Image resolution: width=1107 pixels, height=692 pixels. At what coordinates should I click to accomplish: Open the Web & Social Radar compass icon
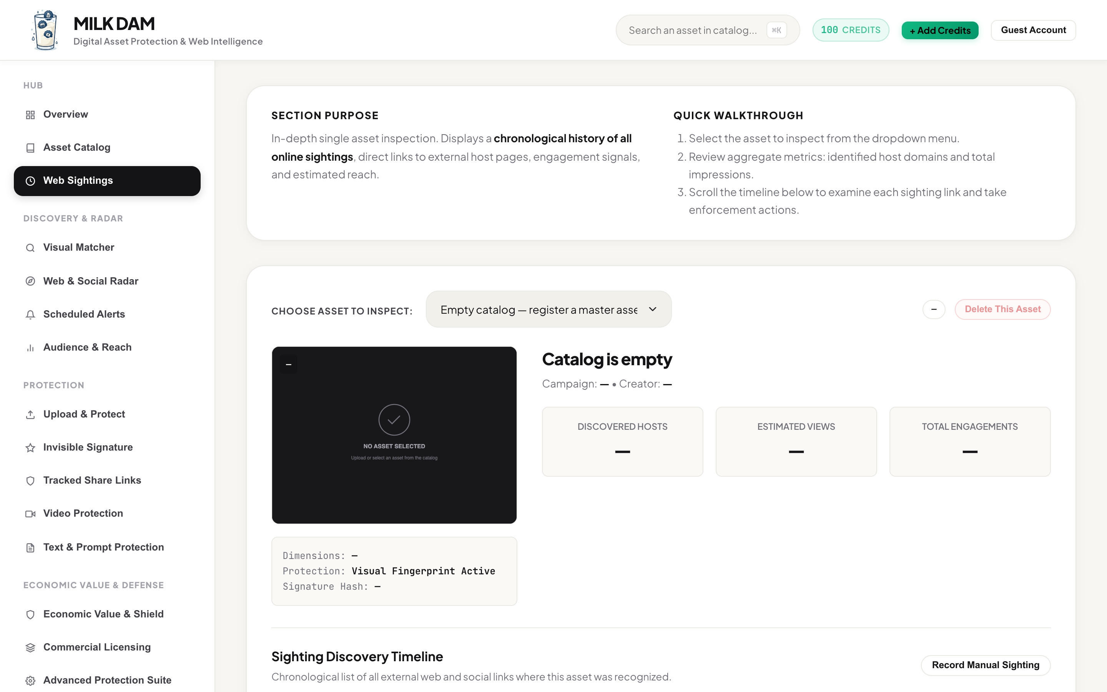(30, 281)
